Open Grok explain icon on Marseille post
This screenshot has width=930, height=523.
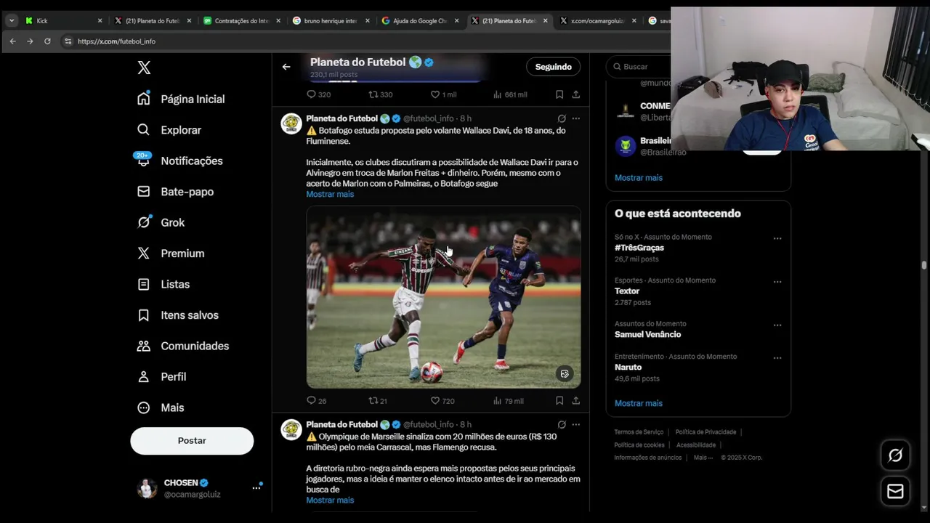562,424
